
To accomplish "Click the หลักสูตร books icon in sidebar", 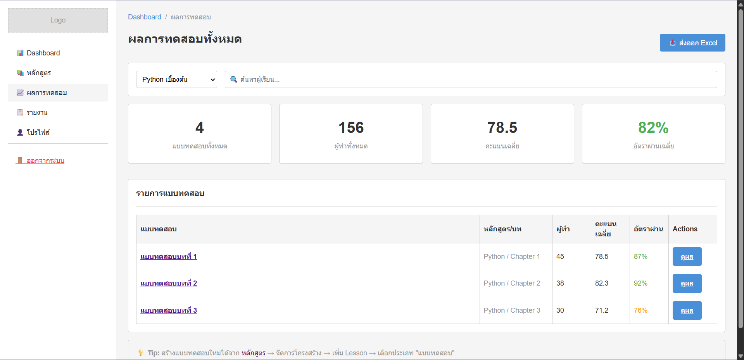I will [x=20, y=73].
